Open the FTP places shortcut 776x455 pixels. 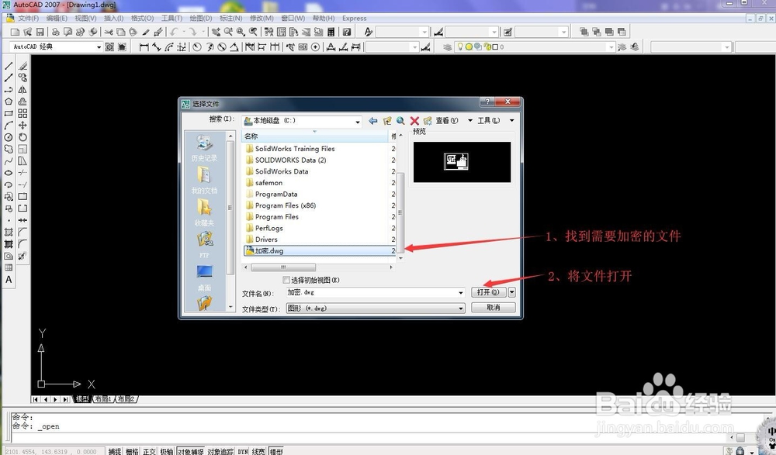[204, 245]
